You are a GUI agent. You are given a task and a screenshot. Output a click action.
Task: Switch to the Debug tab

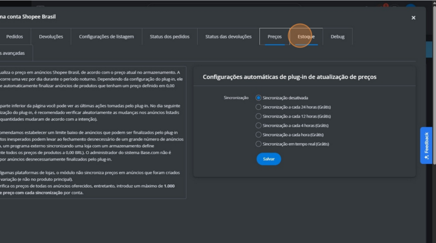tap(338, 37)
